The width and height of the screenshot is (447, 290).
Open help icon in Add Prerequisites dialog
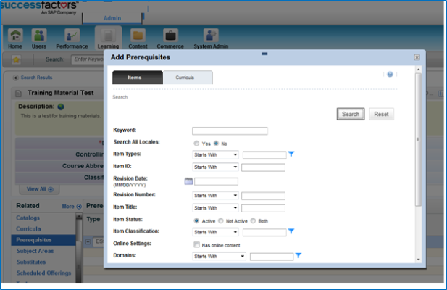pos(390,75)
